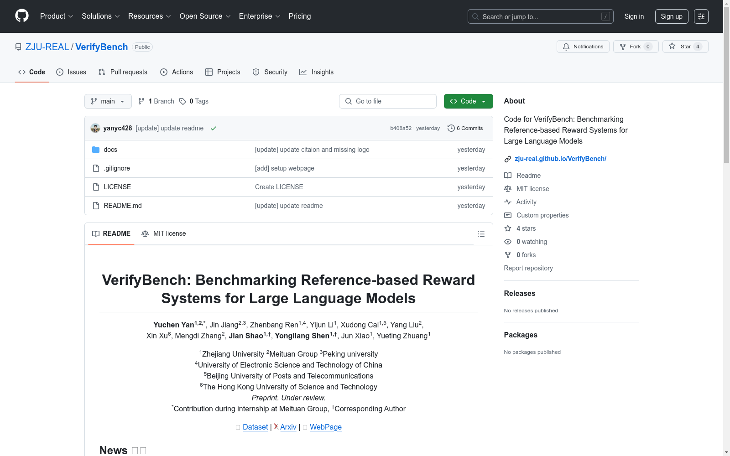Open commit history clock icon
The height and width of the screenshot is (456, 730).
pyautogui.click(x=451, y=128)
